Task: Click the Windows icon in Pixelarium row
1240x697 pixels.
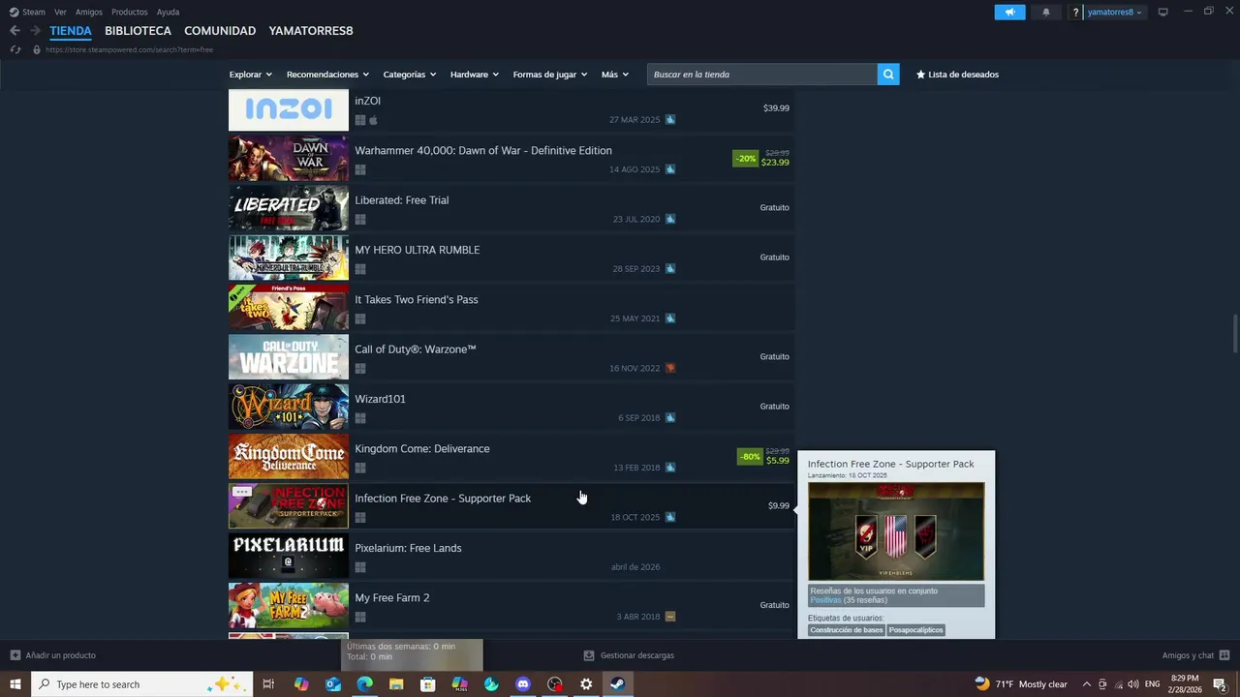Action: click(x=360, y=567)
